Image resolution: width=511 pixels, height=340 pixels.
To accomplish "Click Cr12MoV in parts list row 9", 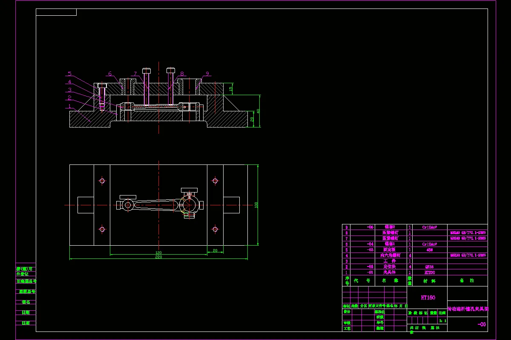I will click(429, 227).
